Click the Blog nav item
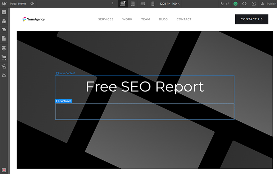 pyautogui.click(x=163, y=19)
